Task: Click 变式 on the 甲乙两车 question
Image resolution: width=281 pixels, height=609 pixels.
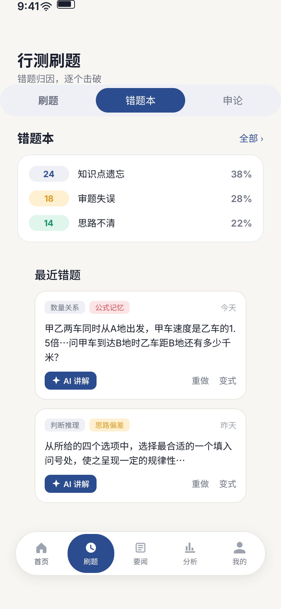Action: (228, 381)
